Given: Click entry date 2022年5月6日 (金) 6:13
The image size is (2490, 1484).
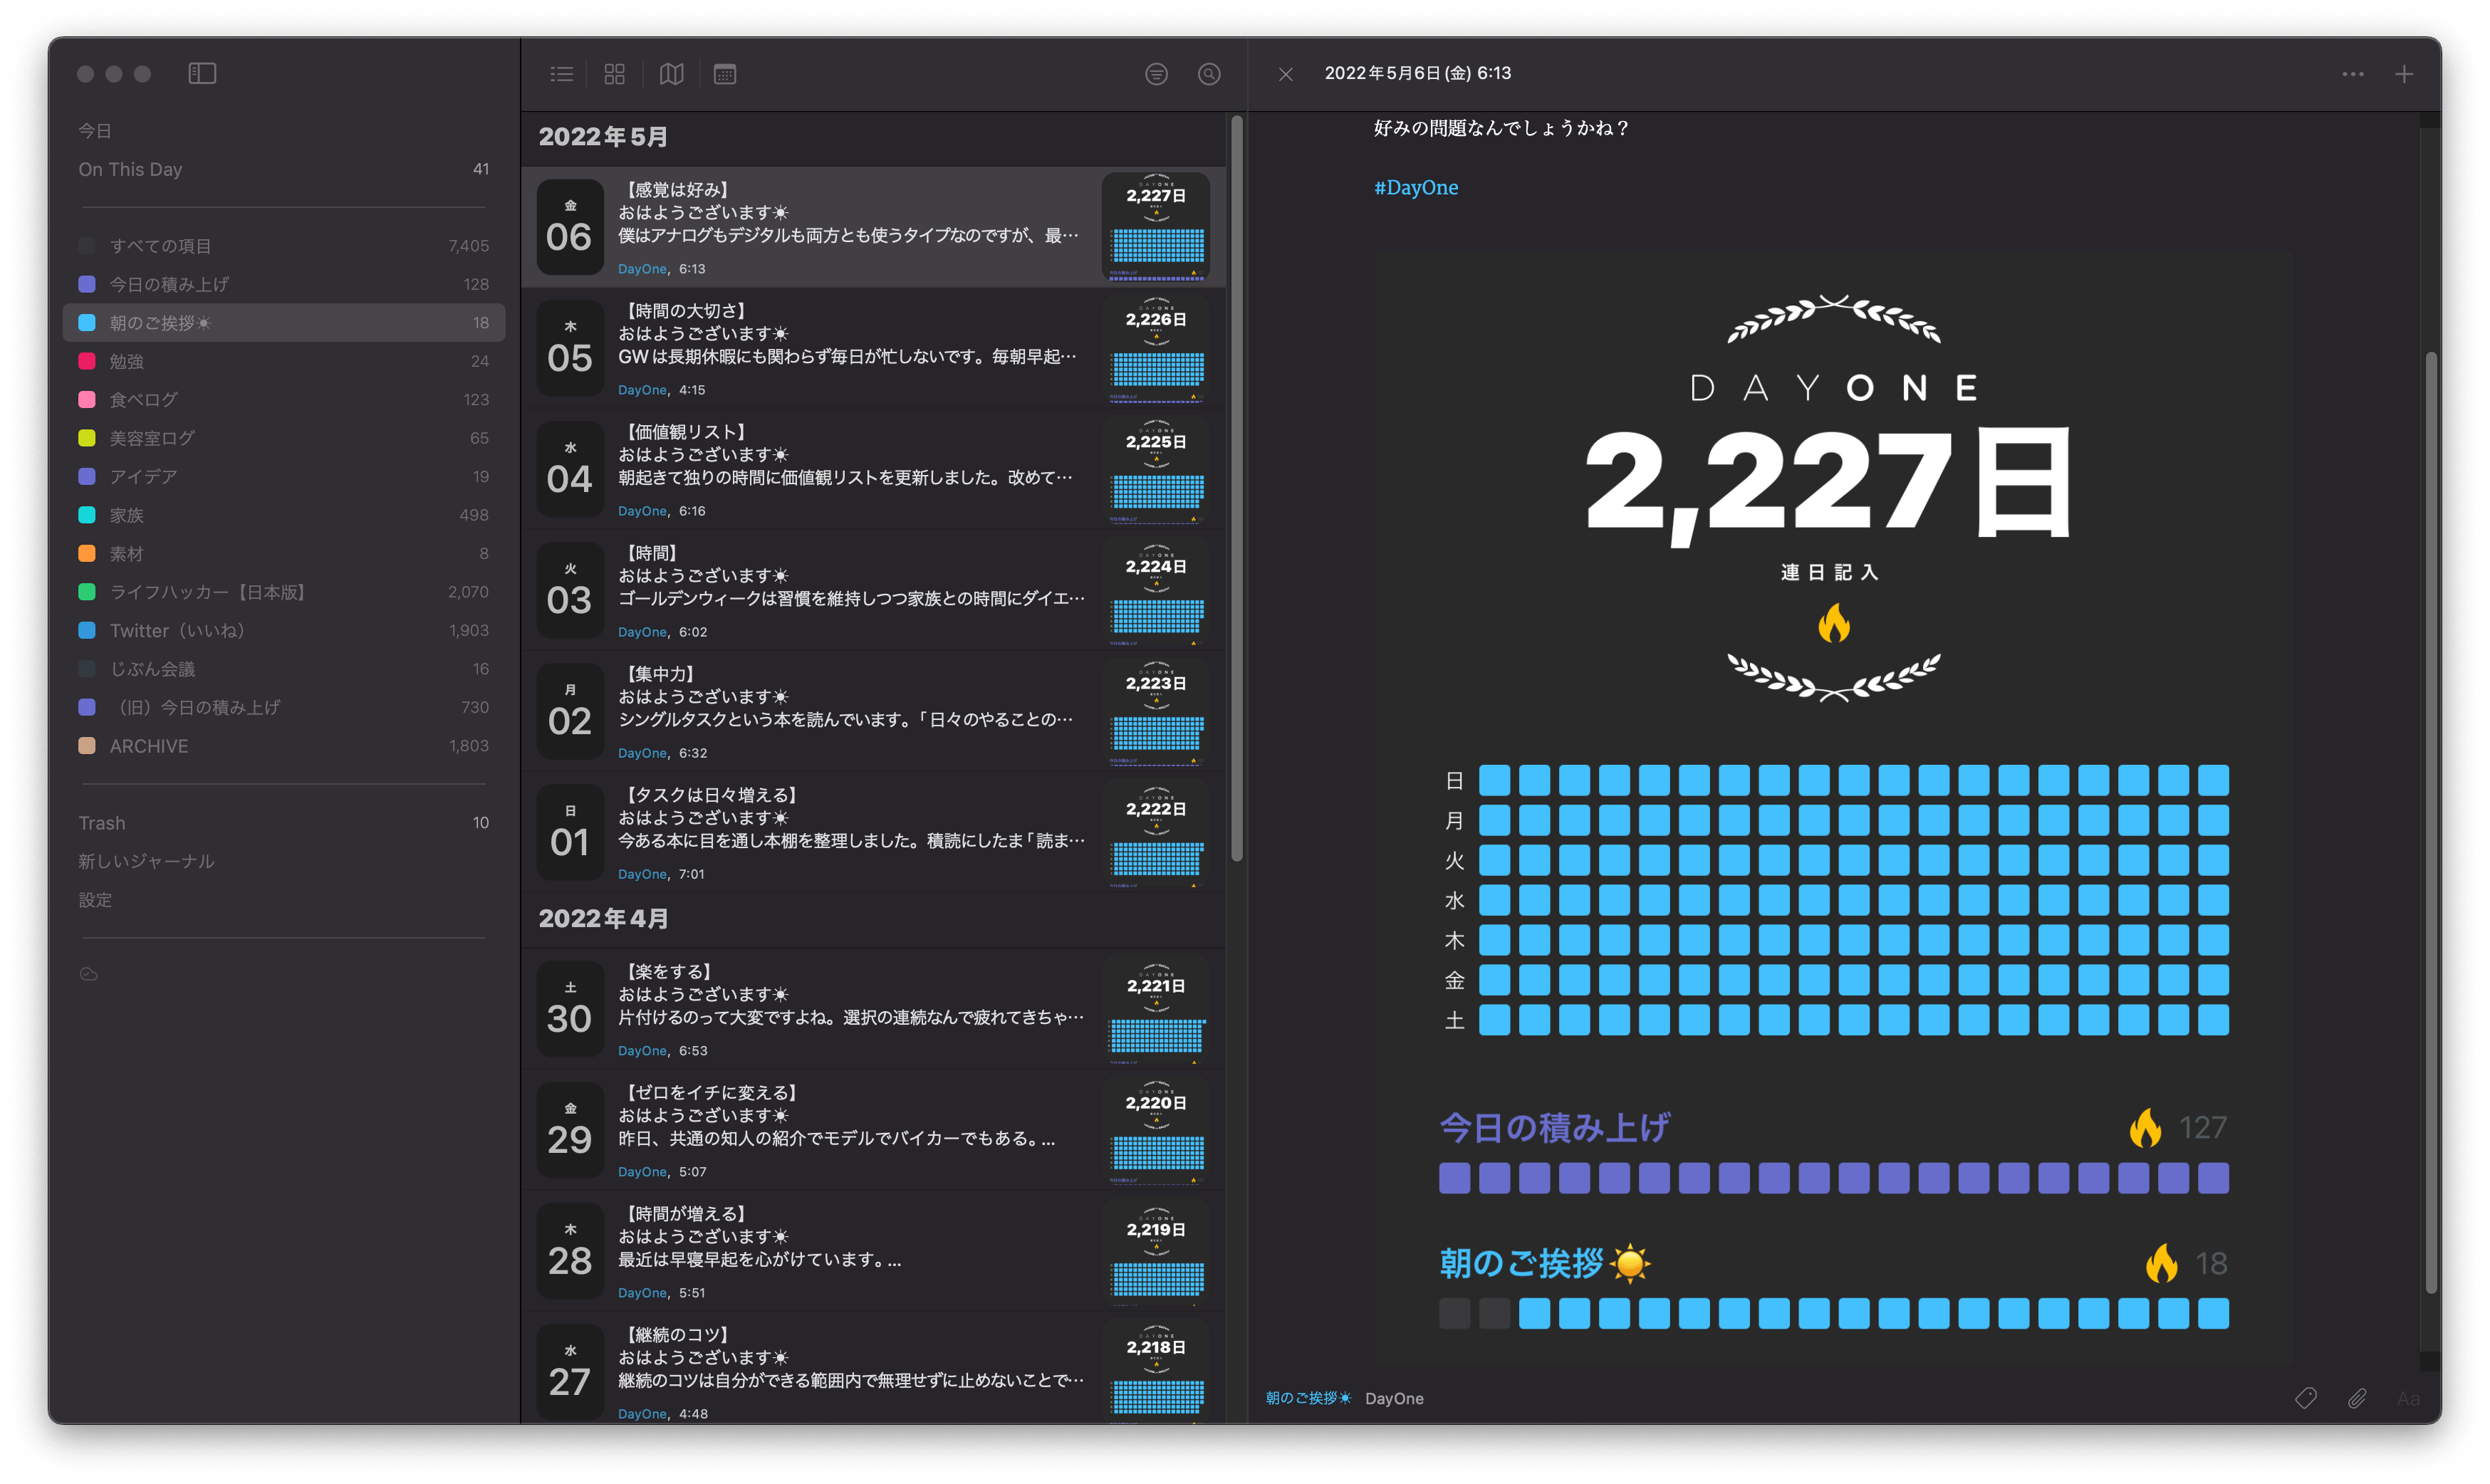Looking at the screenshot, I should [1417, 73].
